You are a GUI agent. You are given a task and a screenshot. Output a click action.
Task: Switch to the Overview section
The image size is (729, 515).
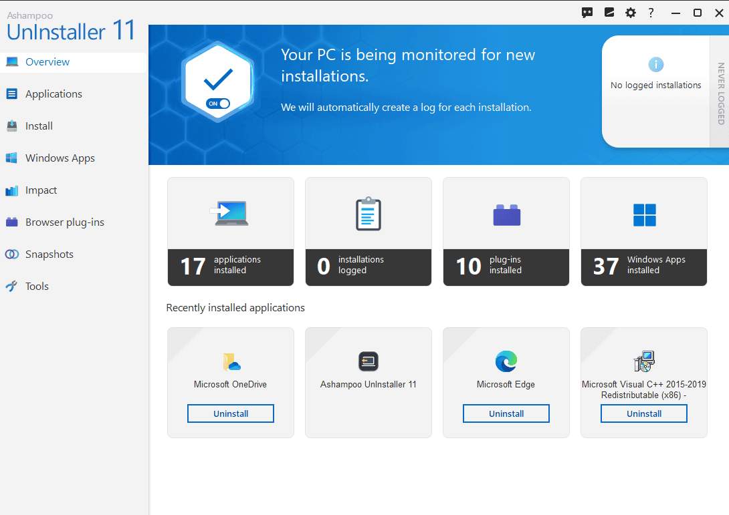46,61
